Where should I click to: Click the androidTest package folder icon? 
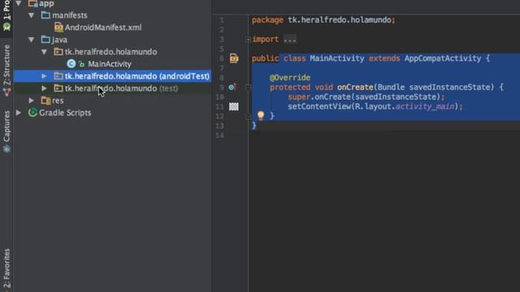coord(58,76)
